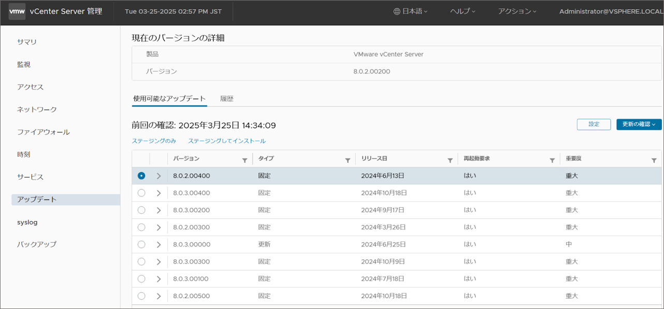
Task: Switch to 履歴 tab
Action: click(227, 99)
